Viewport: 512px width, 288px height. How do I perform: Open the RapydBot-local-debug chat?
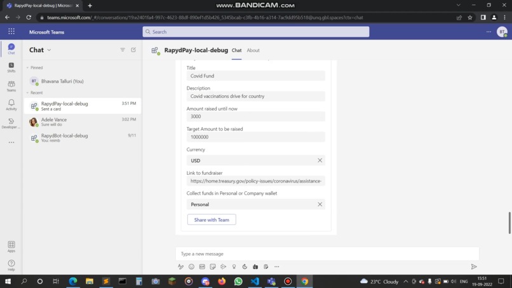click(x=83, y=137)
